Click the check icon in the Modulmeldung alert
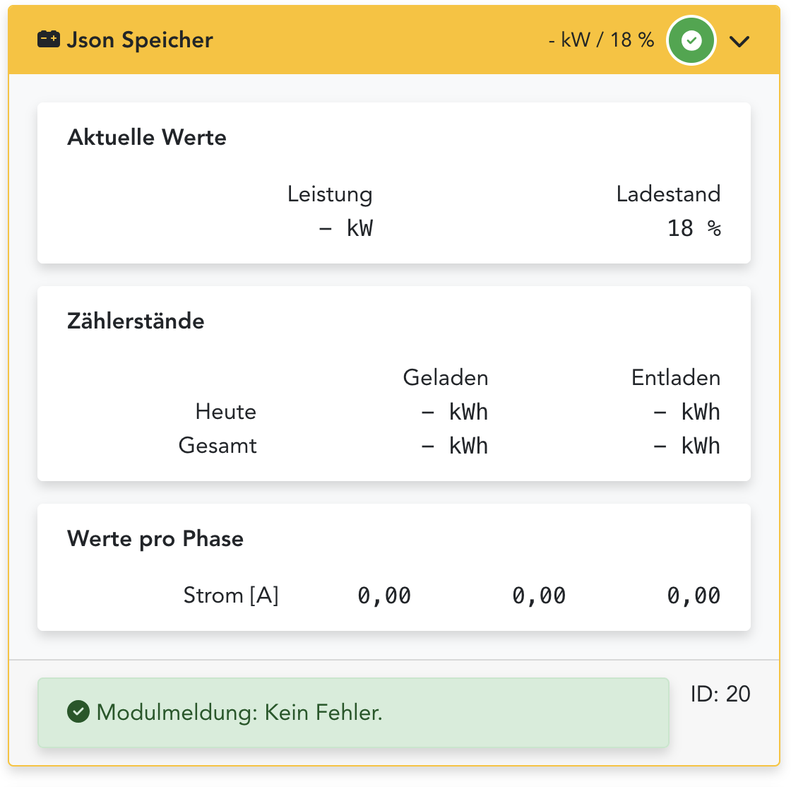The image size is (791, 787). [77, 712]
